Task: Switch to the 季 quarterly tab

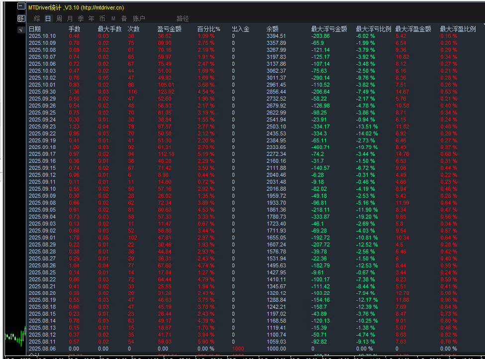Action: point(81,18)
